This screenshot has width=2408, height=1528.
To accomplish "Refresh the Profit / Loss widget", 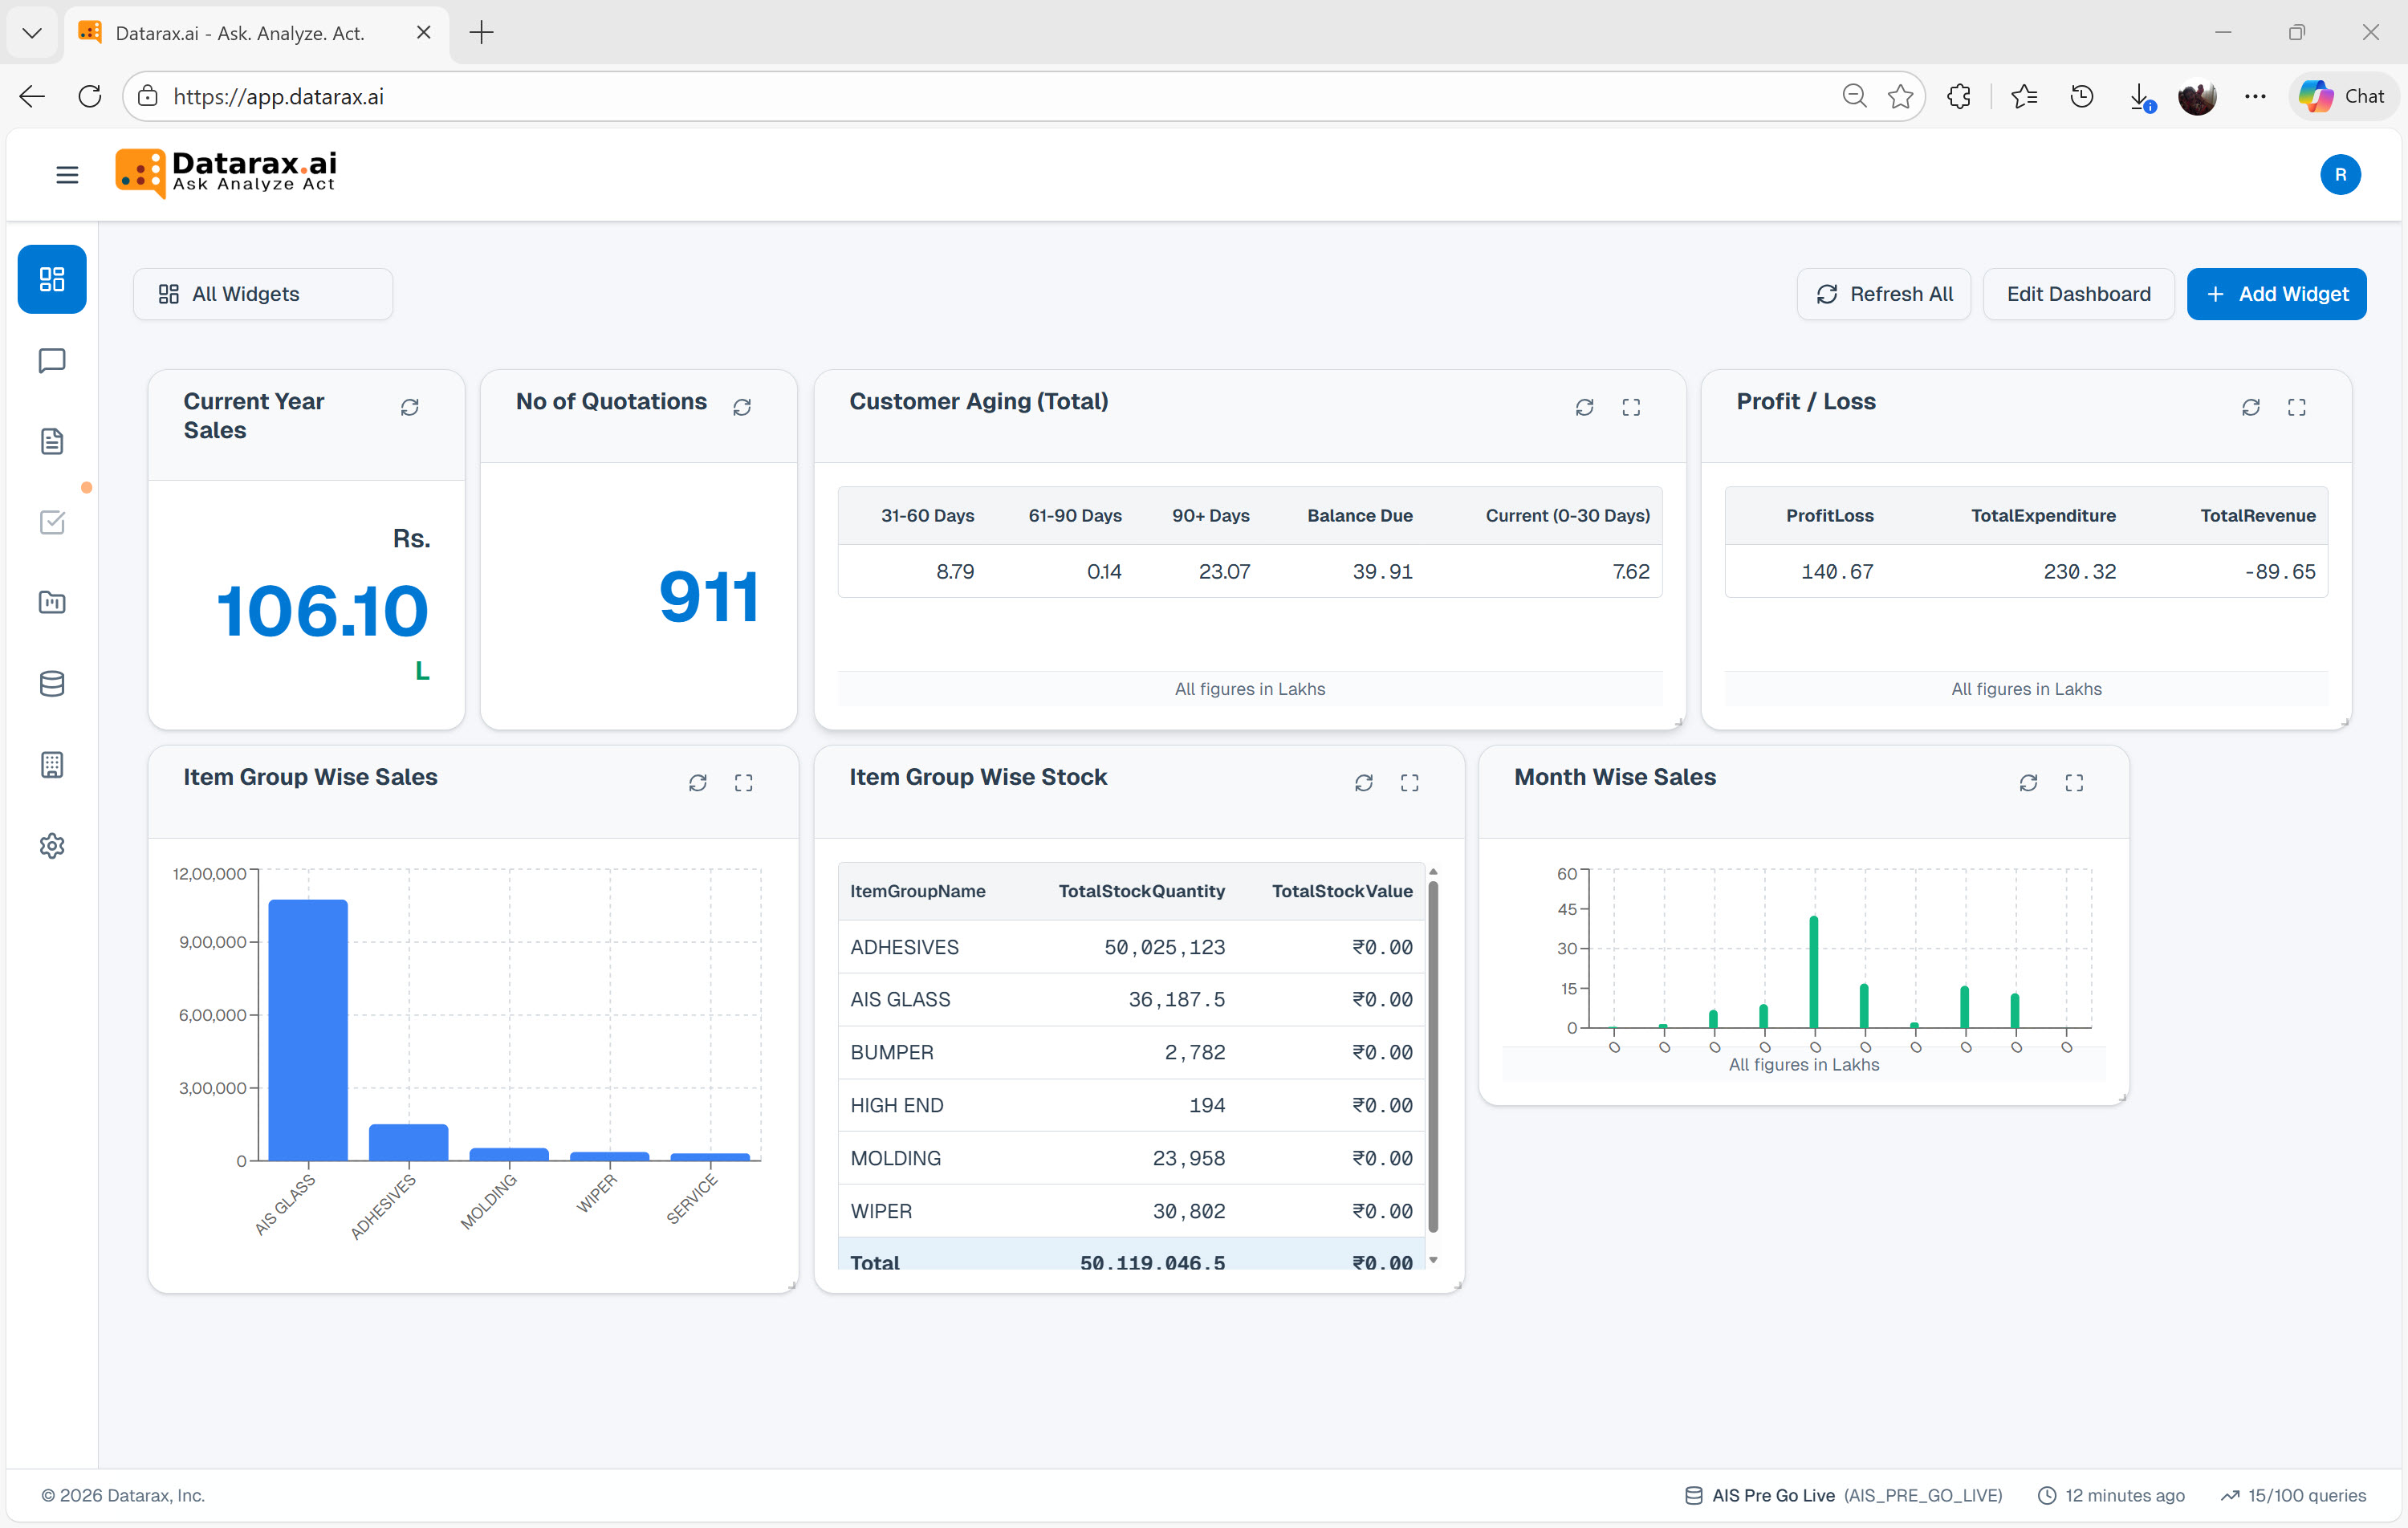I will click(2251, 407).
